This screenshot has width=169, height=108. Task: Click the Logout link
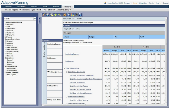[x=166, y=3]
